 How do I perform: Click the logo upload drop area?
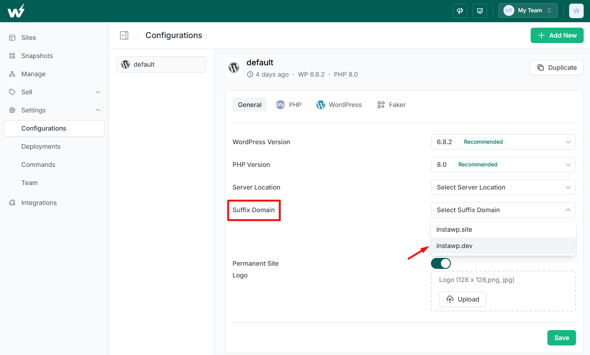pyautogui.click(x=503, y=291)
